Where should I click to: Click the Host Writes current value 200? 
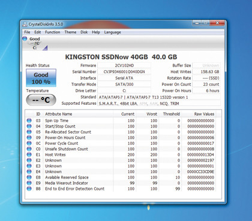click(131, 155)
